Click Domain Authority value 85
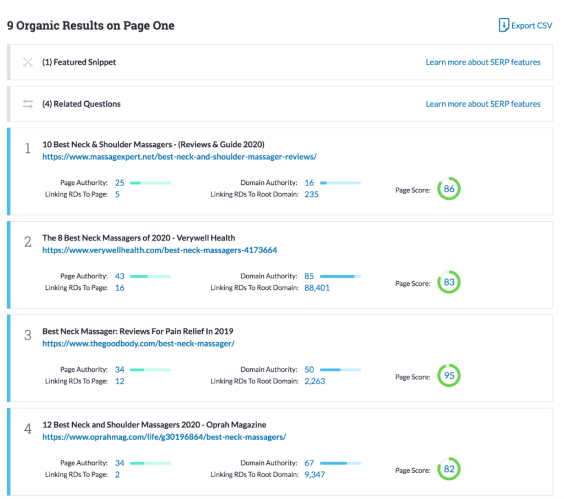 pos(309,276)
